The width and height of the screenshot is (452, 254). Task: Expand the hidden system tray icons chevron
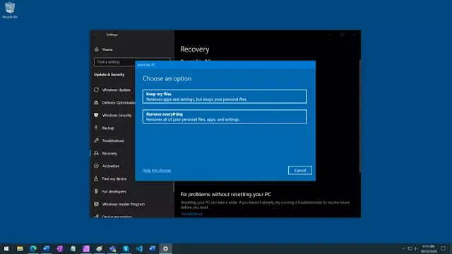(x=403, y=248)
